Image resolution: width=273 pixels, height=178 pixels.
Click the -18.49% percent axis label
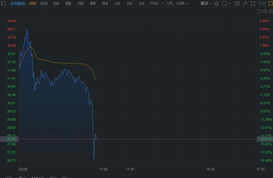pos(266,160)
